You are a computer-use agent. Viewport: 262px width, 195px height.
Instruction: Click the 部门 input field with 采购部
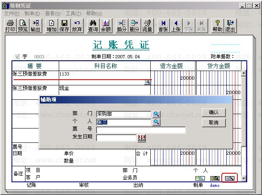click(x=124, y=114)
